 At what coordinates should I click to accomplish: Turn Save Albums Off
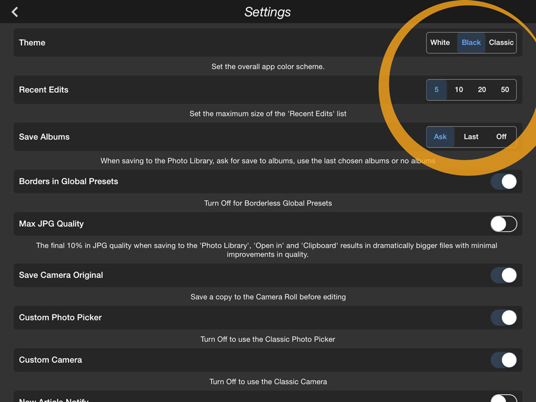point(501,137)
